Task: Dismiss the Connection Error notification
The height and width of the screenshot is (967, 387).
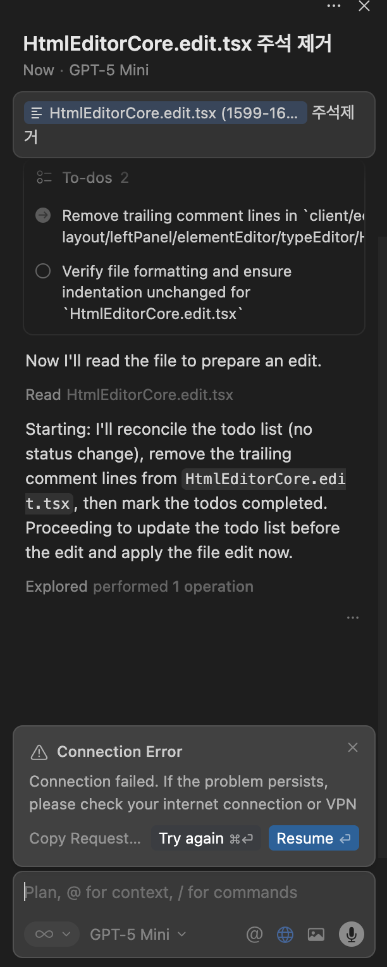Action: point(353,747)
